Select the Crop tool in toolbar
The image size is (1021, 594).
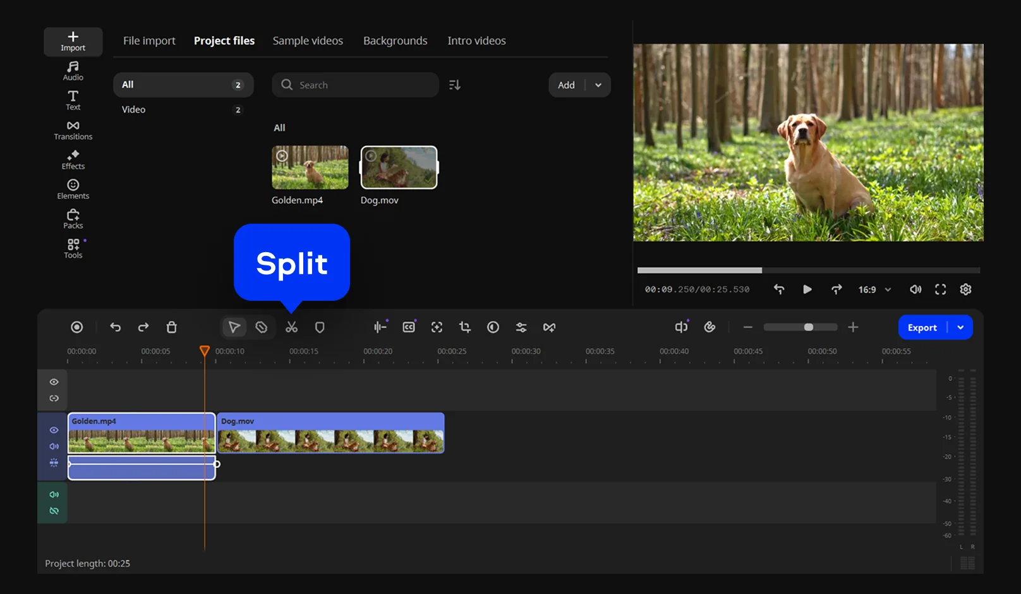point(465,327)
